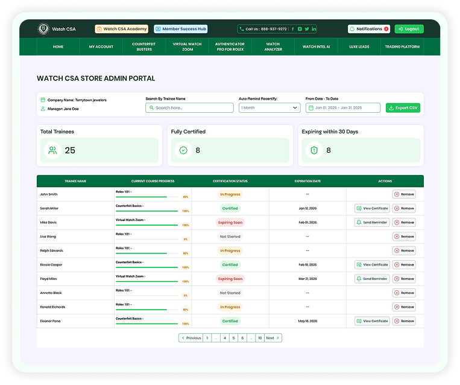Click 'Not Started' badge for Annette Black

tap(230, 293)
